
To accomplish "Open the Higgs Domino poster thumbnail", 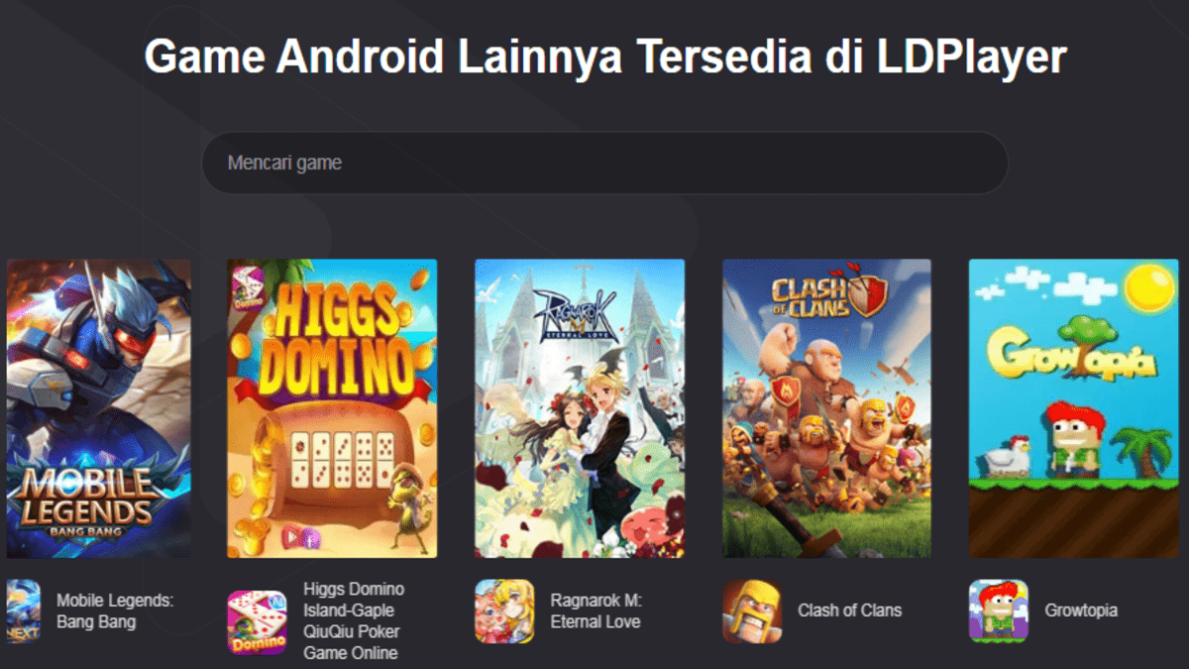I will click(x=332, y=408).
